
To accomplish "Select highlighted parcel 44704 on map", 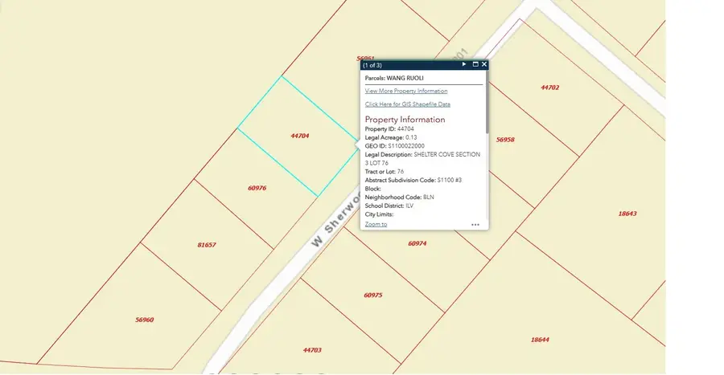I will tap(299, 136).
